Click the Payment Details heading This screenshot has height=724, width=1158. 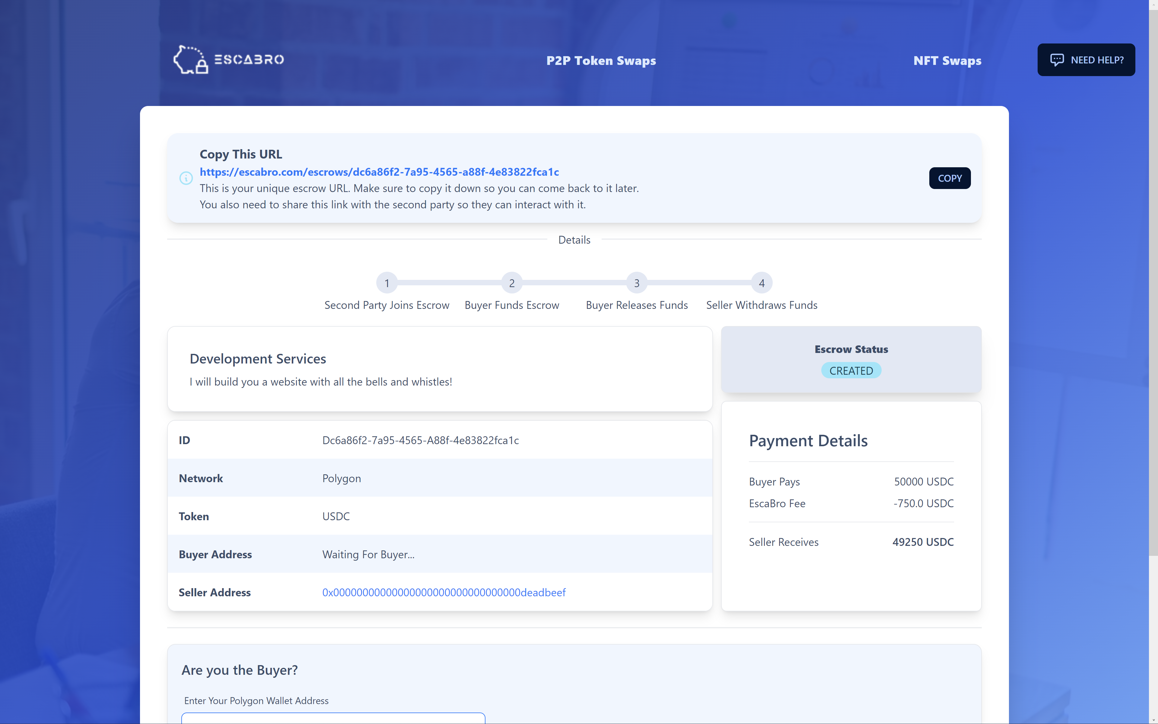click(x=808, y=440)
